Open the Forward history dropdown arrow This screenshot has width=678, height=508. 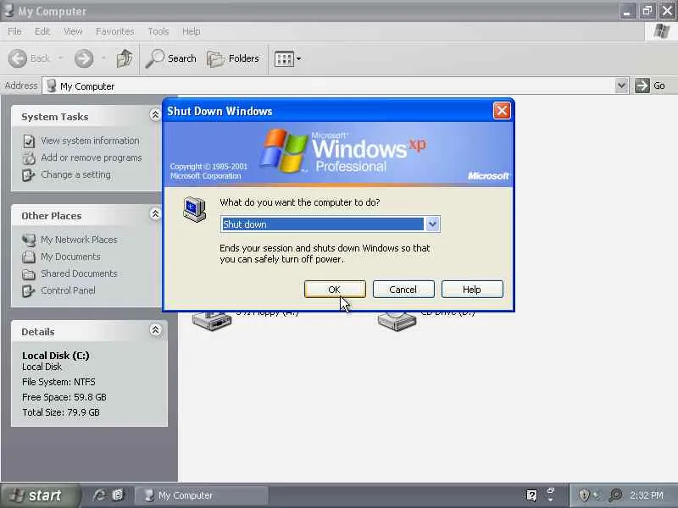(x=103, y=58)
